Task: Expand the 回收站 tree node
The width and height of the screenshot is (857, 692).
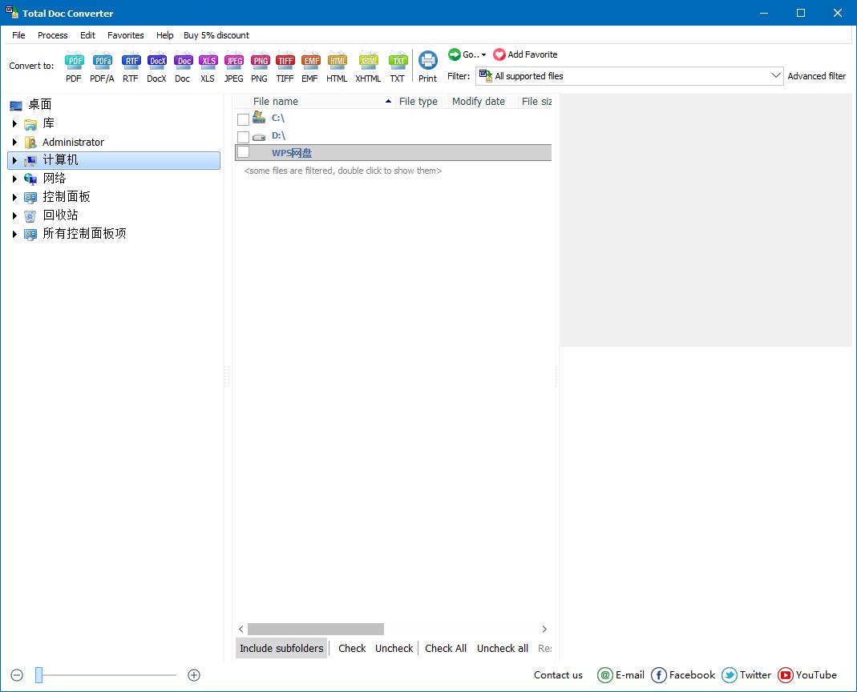Action: pos(14,215)
